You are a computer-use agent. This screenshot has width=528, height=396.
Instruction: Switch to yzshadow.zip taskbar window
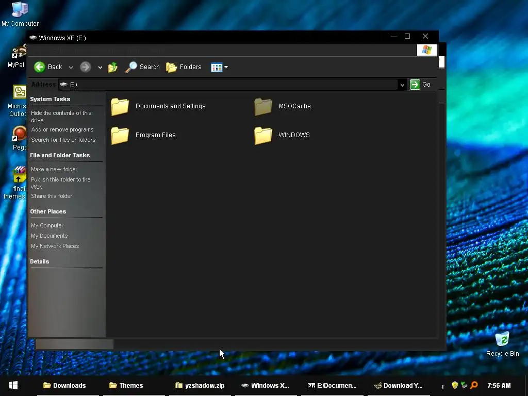pos(200,386)
